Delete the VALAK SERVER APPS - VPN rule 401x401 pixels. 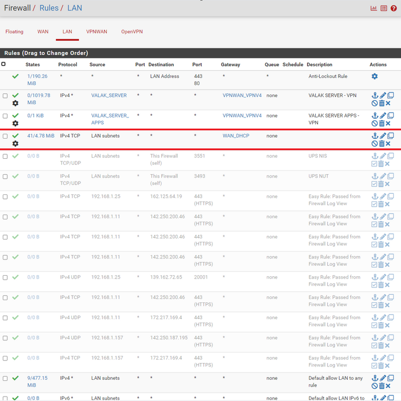tap(382, 123)
